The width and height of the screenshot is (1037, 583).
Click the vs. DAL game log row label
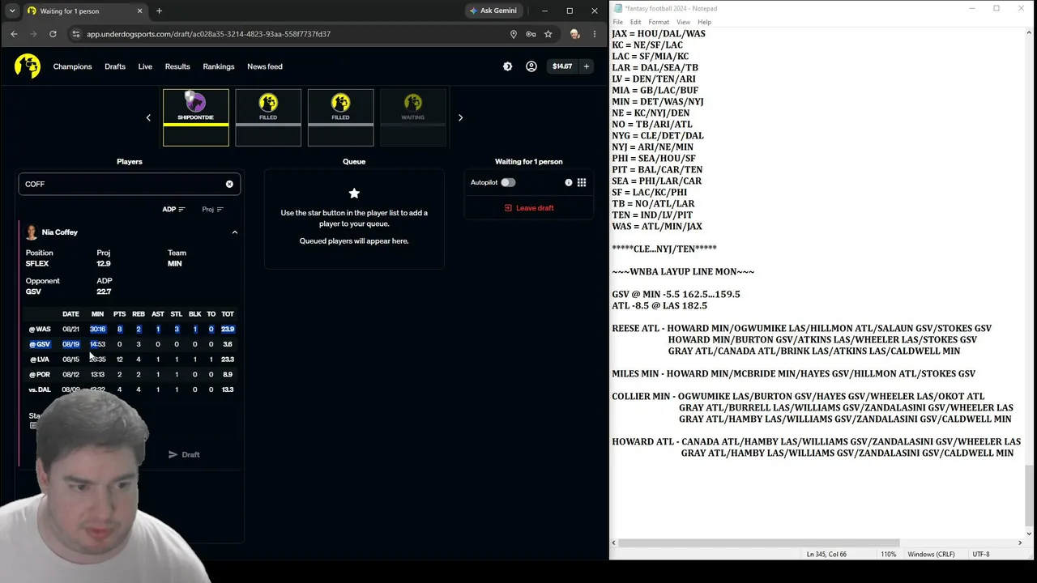[x=40, y=389]
